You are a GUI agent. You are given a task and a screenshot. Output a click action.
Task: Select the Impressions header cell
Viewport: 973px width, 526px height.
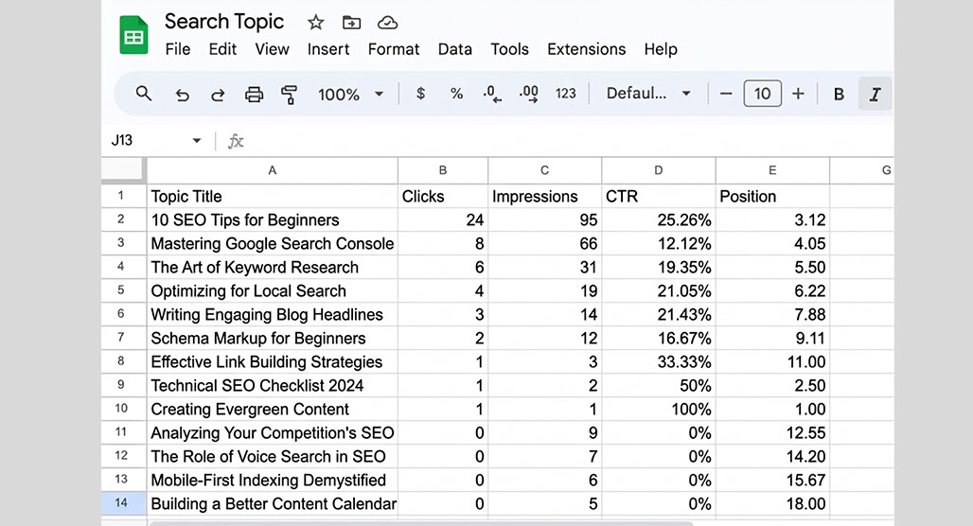(x=545, y=196)
